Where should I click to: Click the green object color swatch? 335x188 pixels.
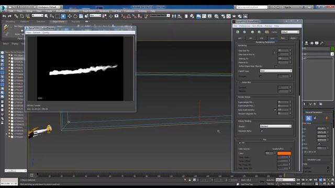(x=332, y=49)
